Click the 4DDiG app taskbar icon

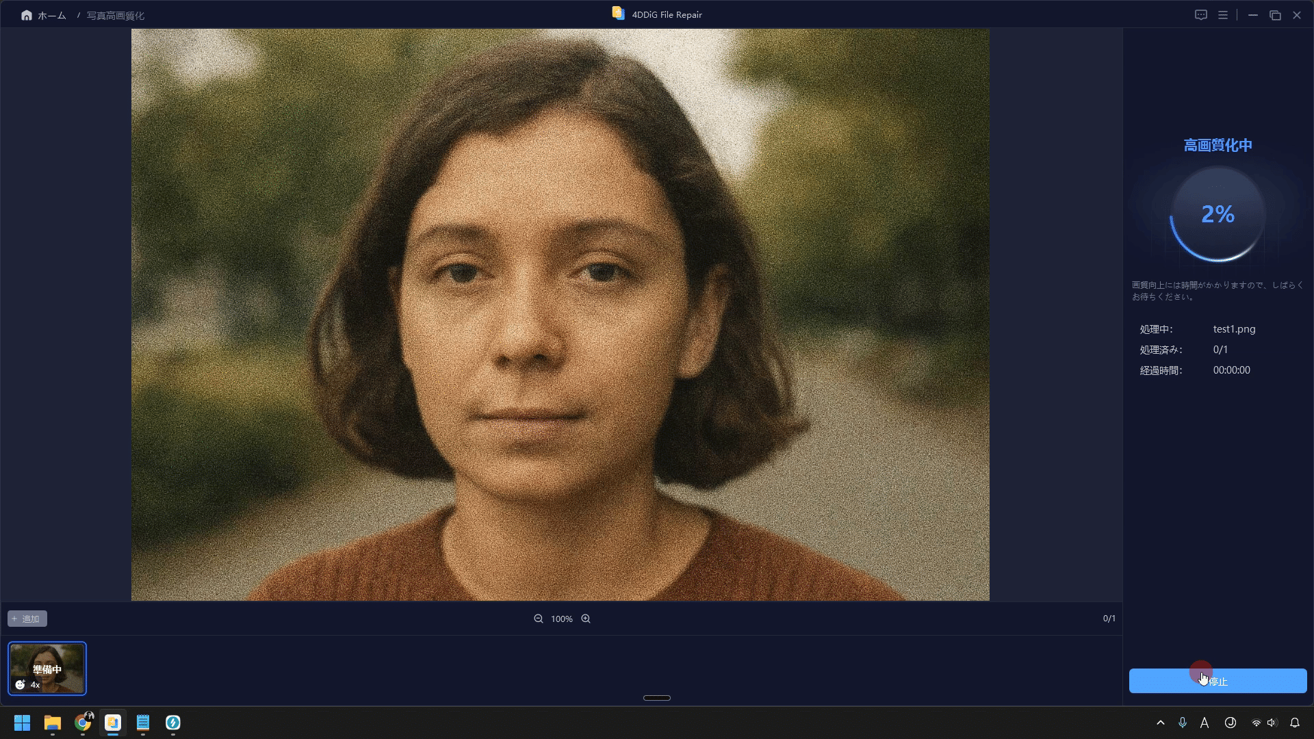tap(113, 723)
